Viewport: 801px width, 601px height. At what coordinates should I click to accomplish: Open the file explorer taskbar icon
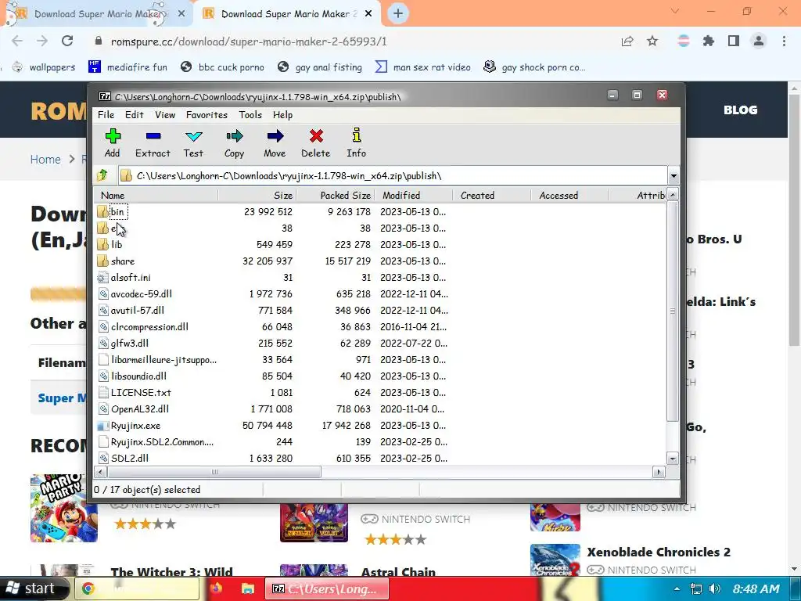(248, 588)
